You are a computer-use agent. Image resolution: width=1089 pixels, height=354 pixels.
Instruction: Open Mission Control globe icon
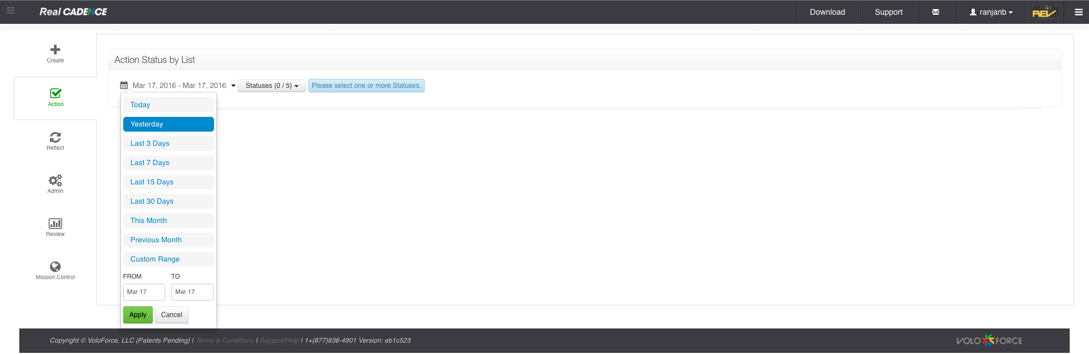55,267
